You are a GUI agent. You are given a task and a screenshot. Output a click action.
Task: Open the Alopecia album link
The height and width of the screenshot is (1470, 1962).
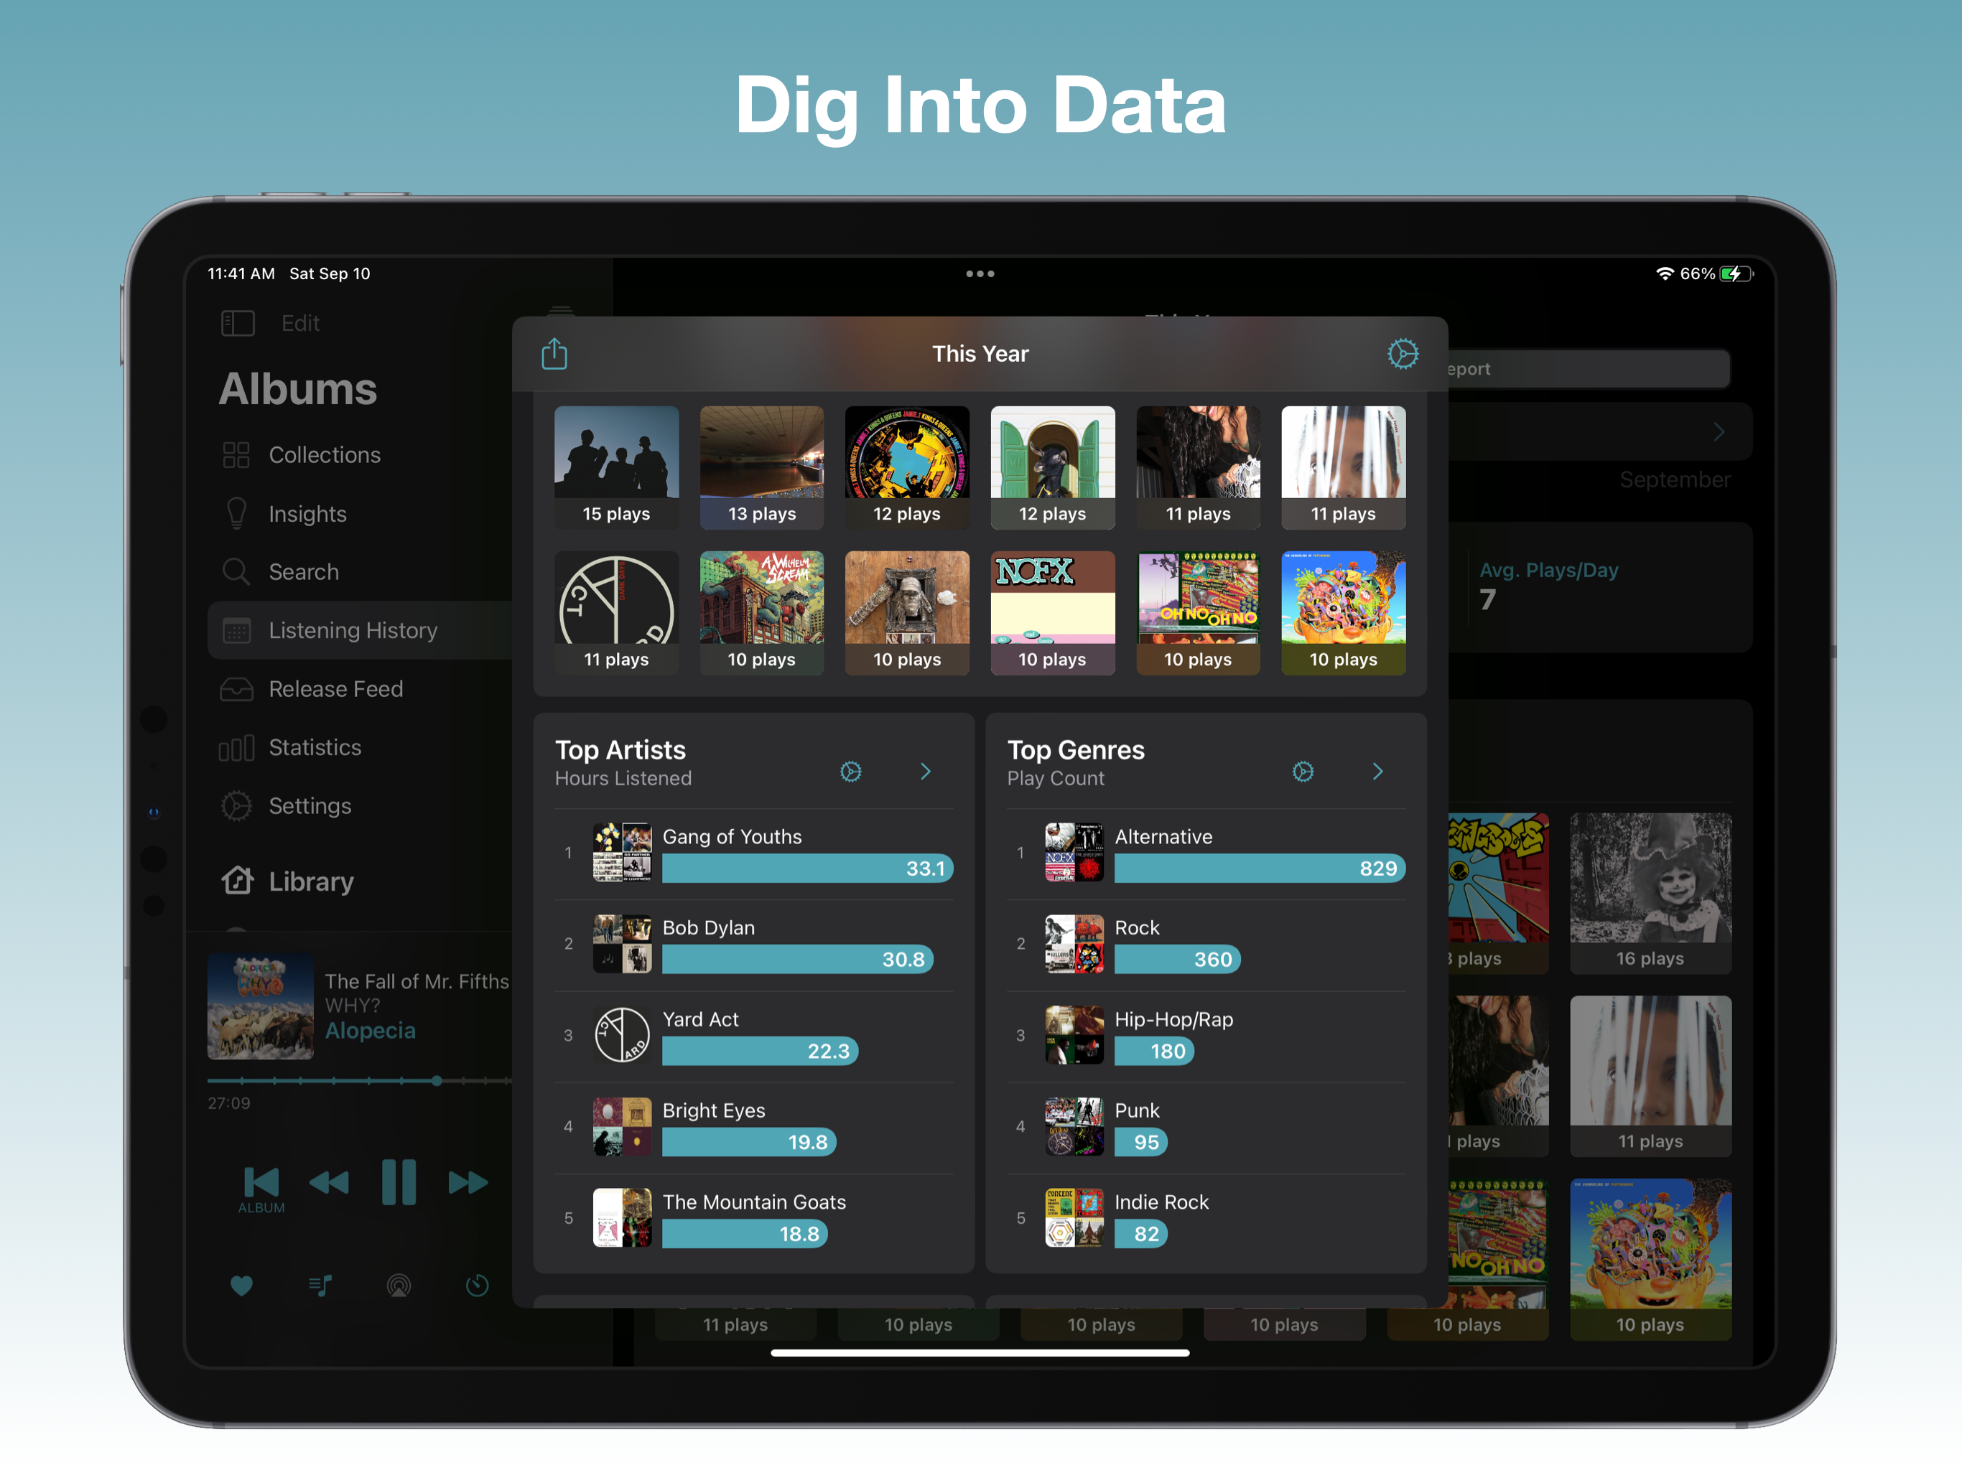pyautogui.click(x=370, y=1030)
